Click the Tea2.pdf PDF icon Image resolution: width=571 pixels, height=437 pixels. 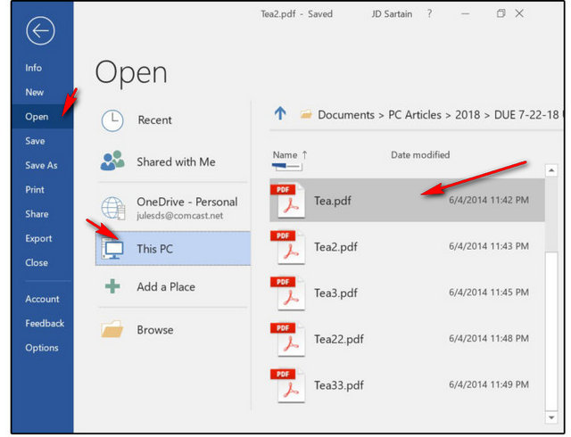(x=288, y=247)
